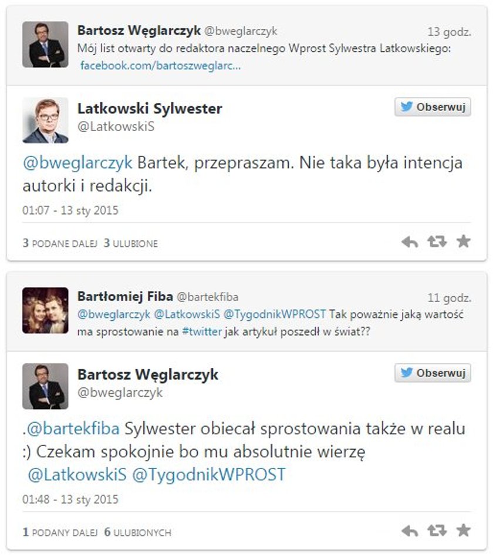
Task: Open the 13 godz. timestamp on top tweet
Action: [x=449, y=32]
